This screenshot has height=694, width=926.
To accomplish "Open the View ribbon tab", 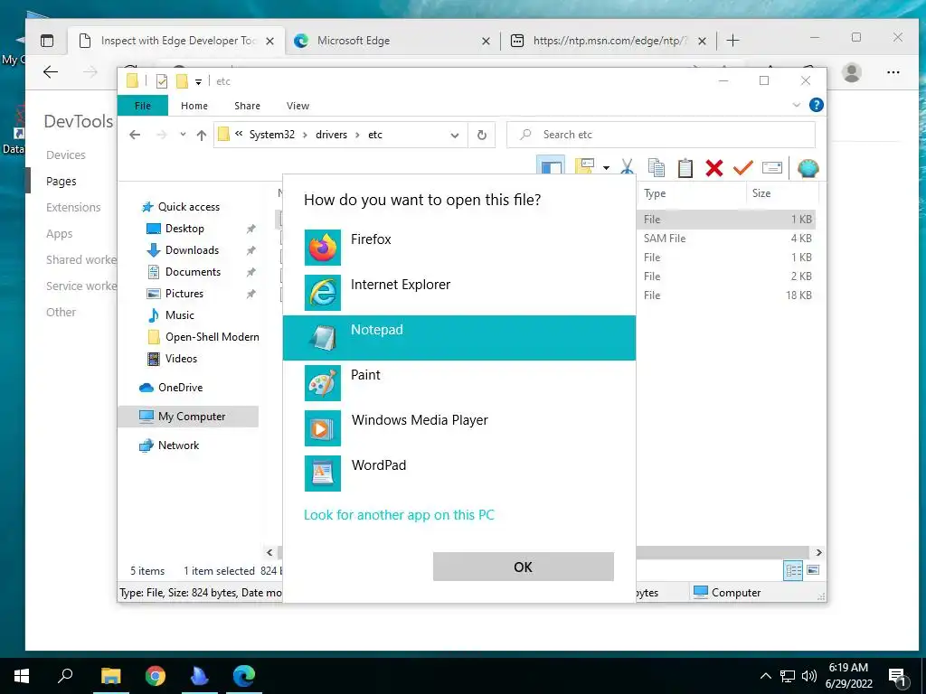I will pos(298,106).
